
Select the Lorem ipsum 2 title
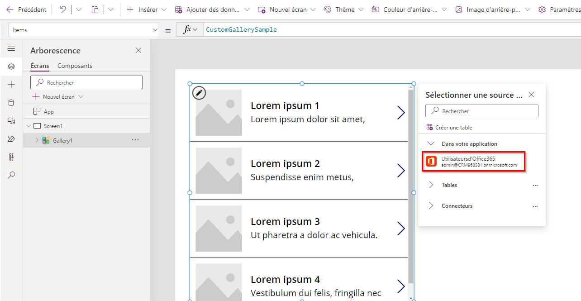point(285,164)
